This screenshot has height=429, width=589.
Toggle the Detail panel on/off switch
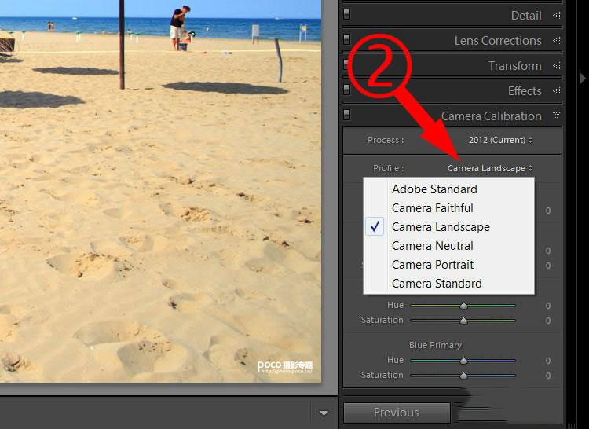pyautogui.click(x=347, y=15)
